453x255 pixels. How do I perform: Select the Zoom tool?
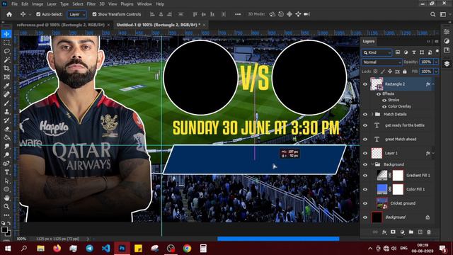6,207
